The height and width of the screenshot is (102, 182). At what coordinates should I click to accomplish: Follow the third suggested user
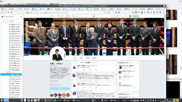tap(126, 78)
